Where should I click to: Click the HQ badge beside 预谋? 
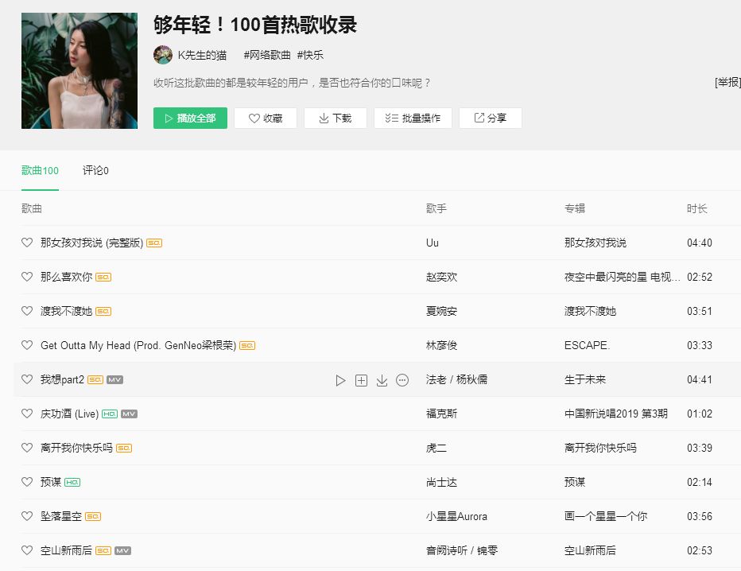(72, 483)
